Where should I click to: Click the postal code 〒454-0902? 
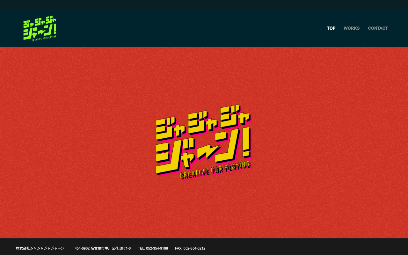tap(80, 248)
